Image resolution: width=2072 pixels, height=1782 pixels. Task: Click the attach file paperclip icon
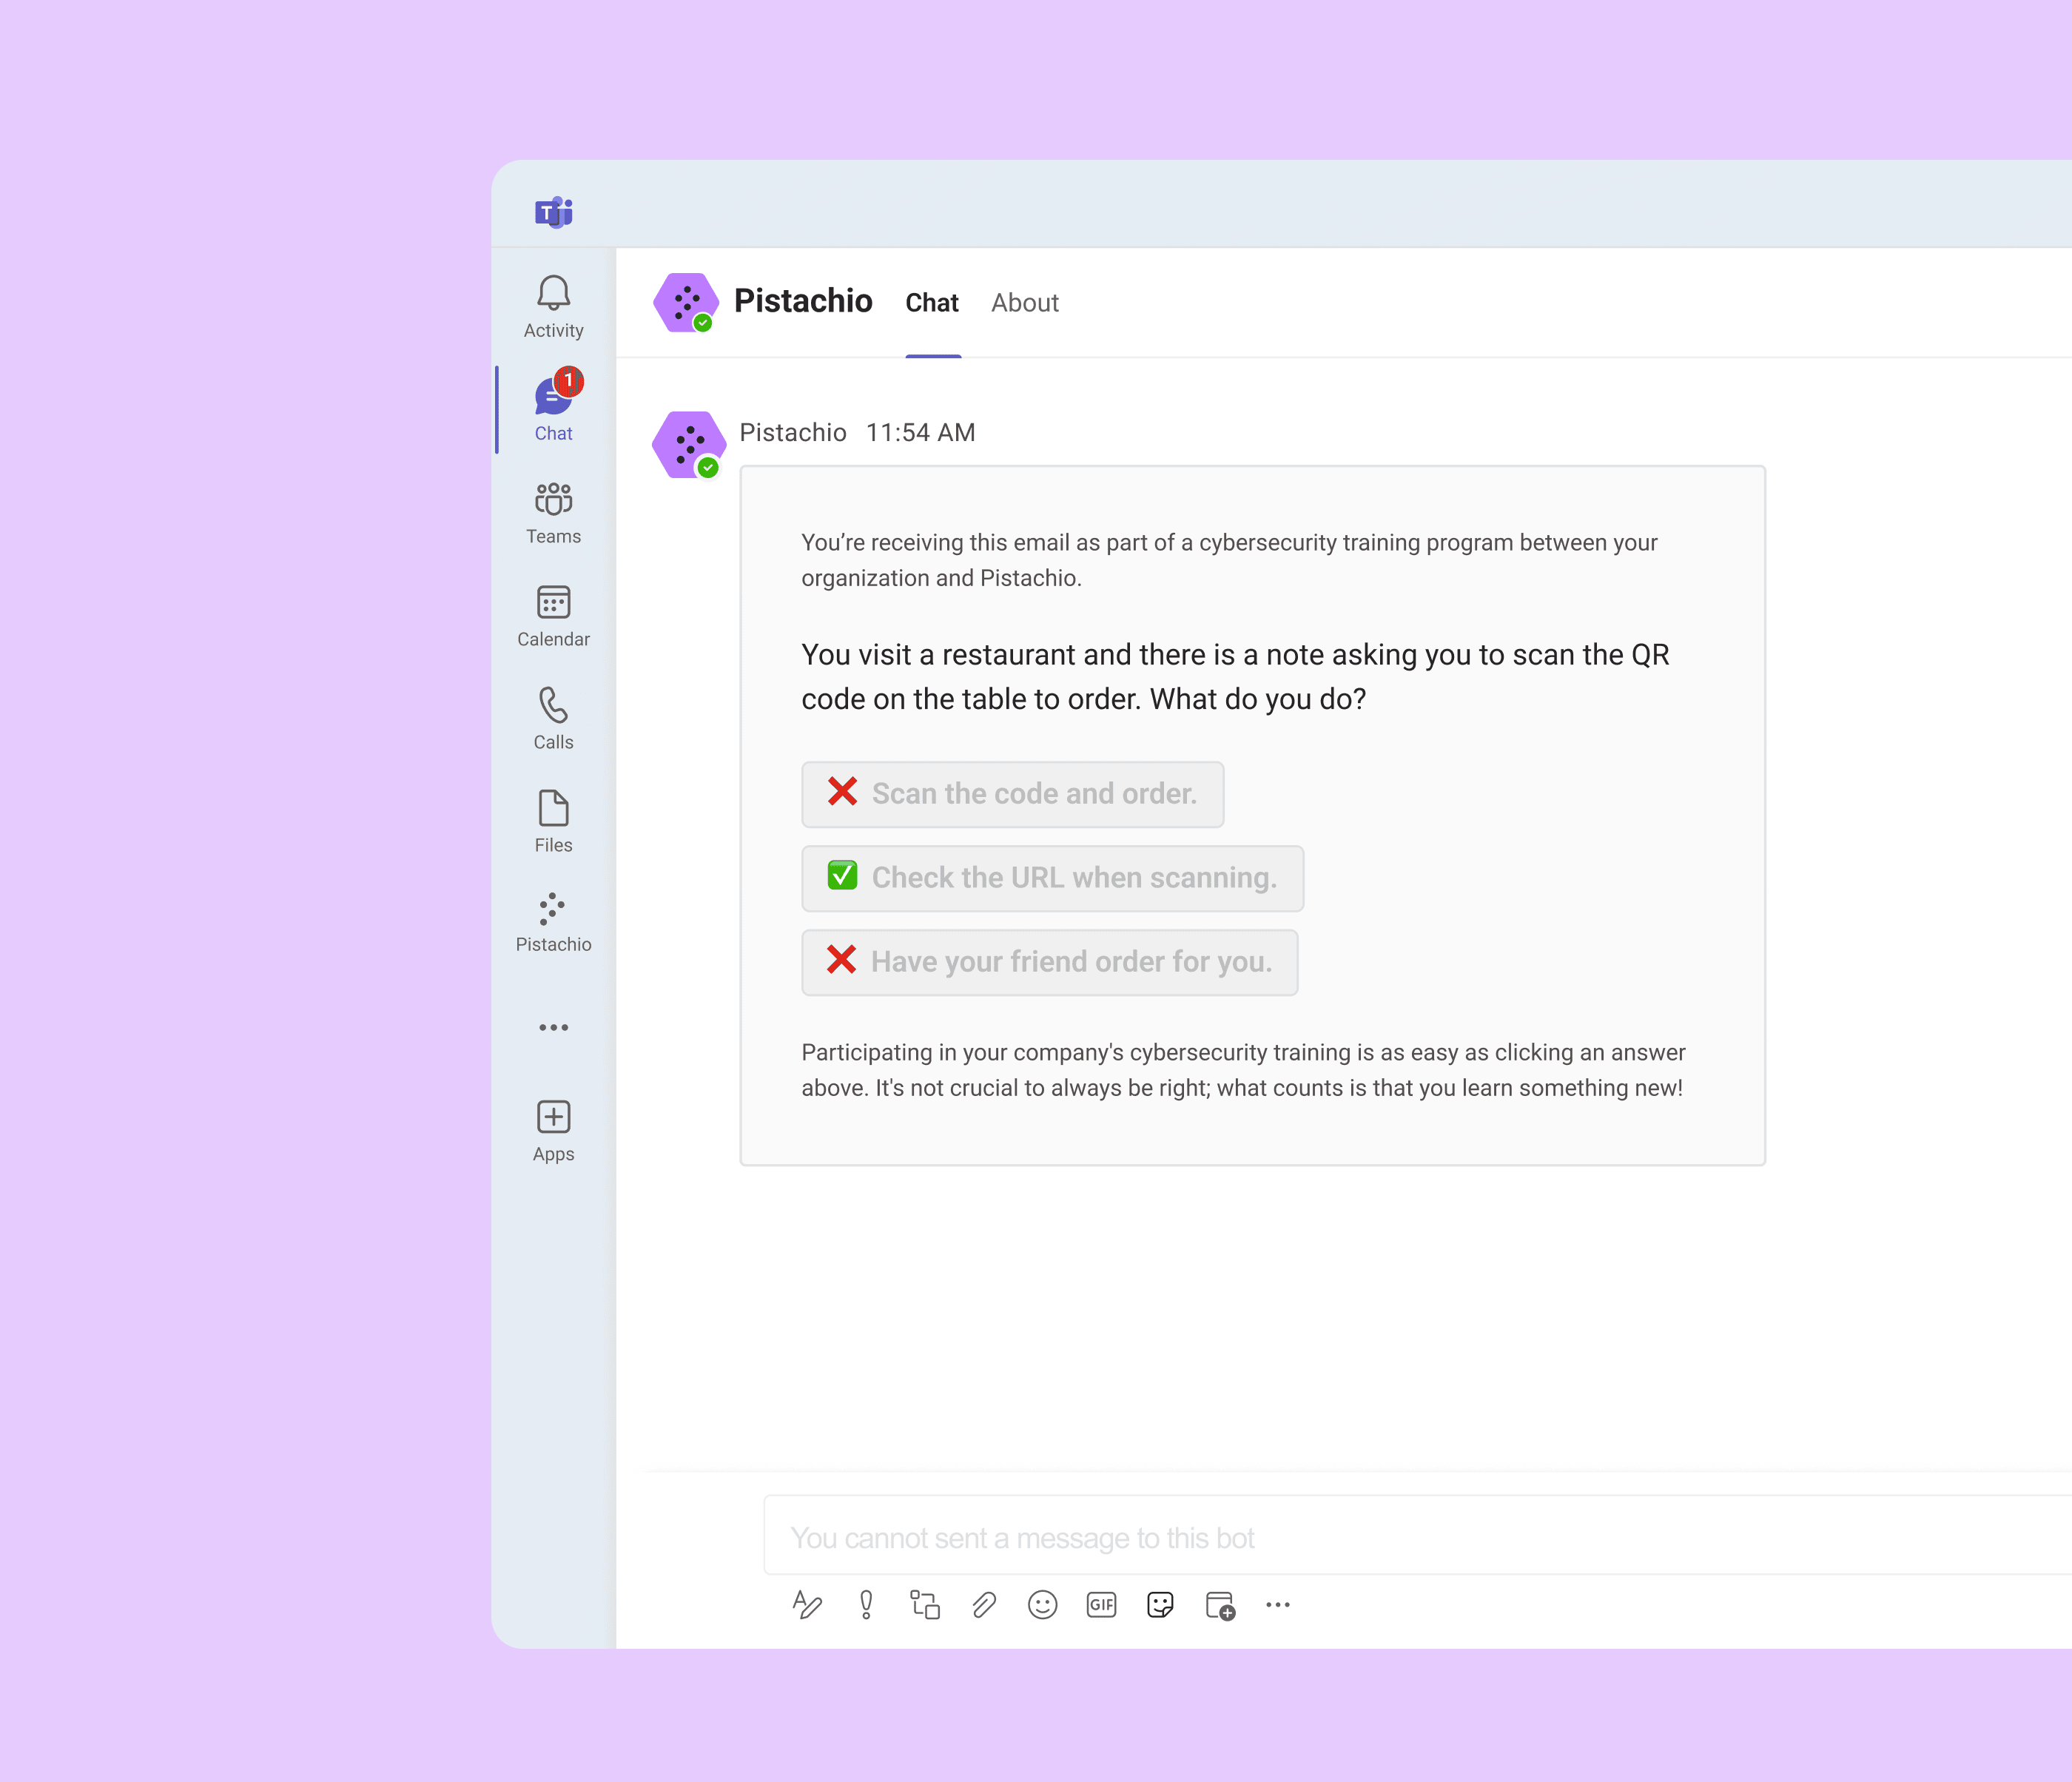click(984, 1605)
